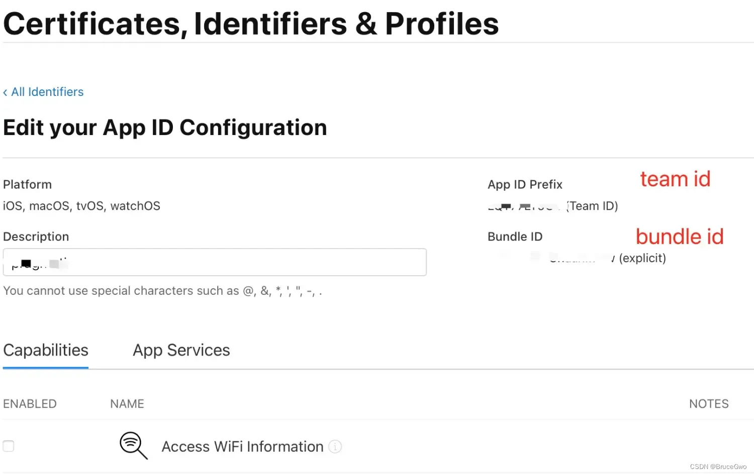Click the Description input field

click(x=215, y=262)
